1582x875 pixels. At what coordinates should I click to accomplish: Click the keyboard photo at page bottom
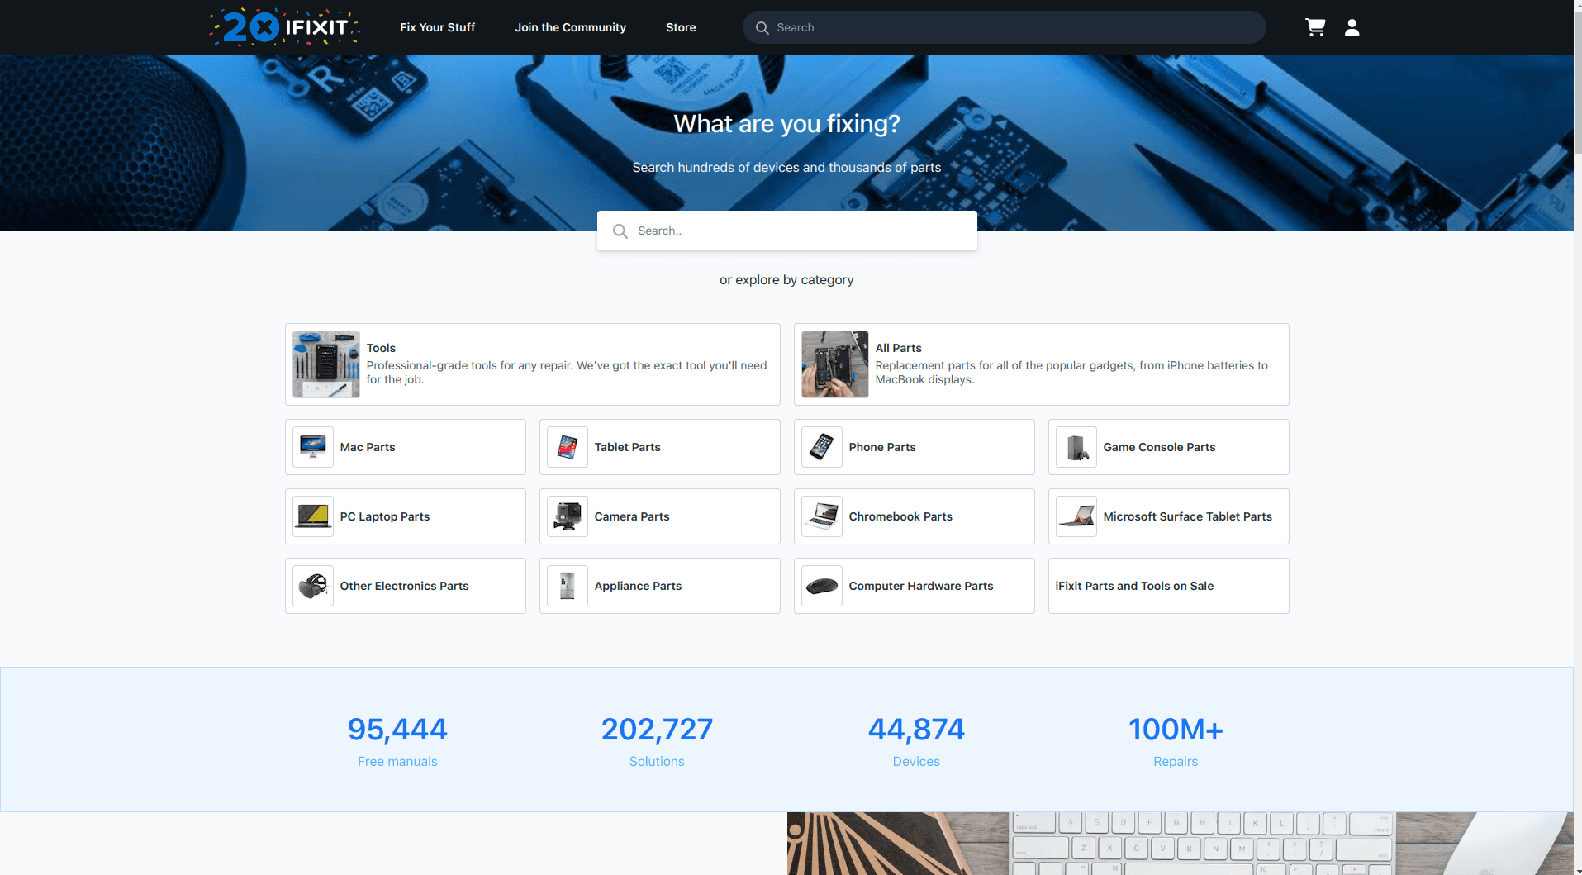(x=1181, y=844)
